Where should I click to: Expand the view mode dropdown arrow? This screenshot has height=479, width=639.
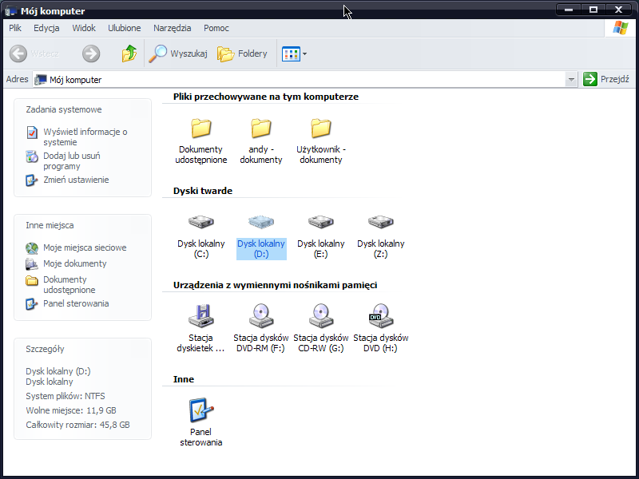(x=304, y=53)
